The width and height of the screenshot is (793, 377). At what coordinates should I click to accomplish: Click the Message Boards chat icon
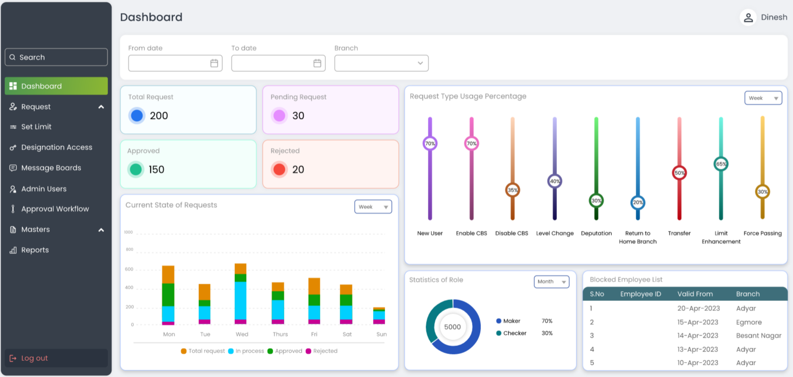pyautogui.click(x=13, y=168)
